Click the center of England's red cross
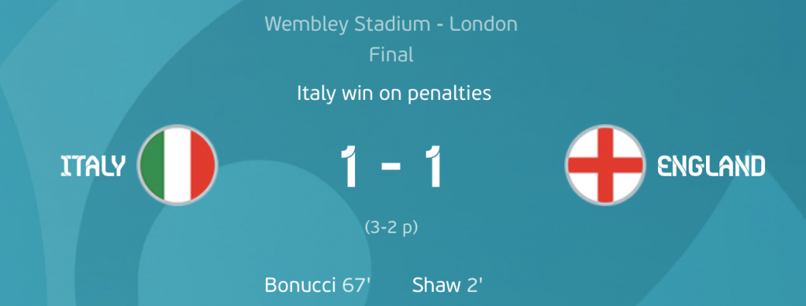806x306 pixels. [x=605, y=165]
